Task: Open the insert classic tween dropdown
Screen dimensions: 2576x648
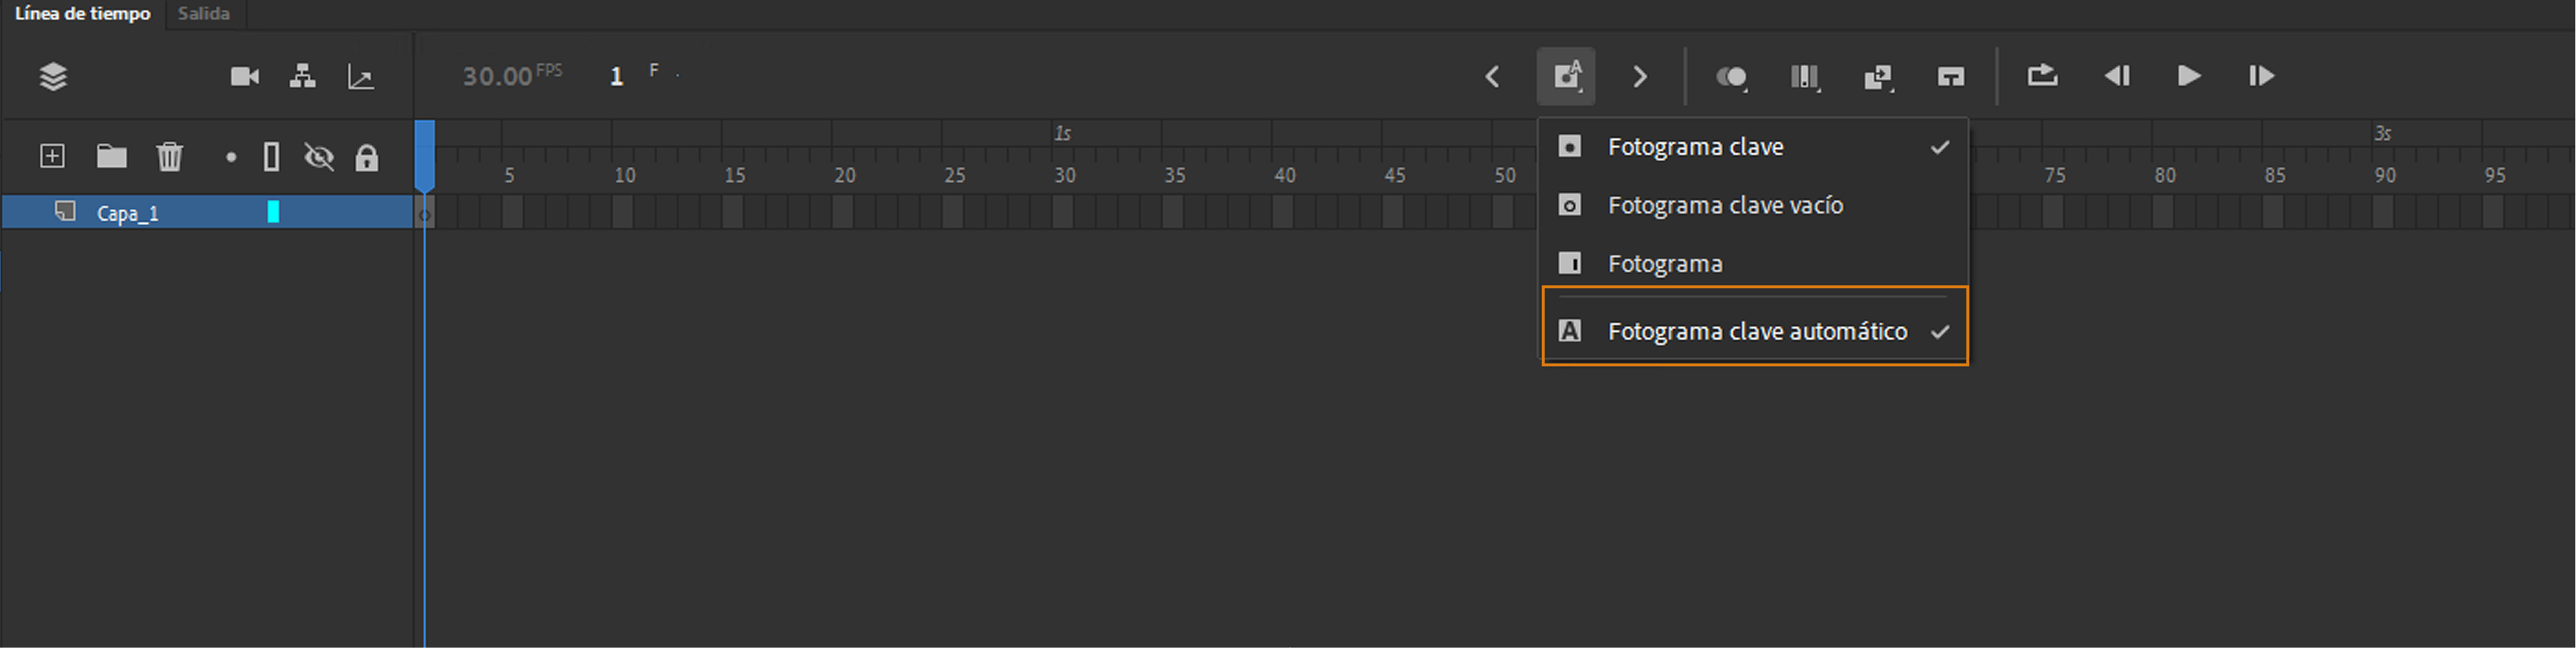Action: click(1878, 77)
